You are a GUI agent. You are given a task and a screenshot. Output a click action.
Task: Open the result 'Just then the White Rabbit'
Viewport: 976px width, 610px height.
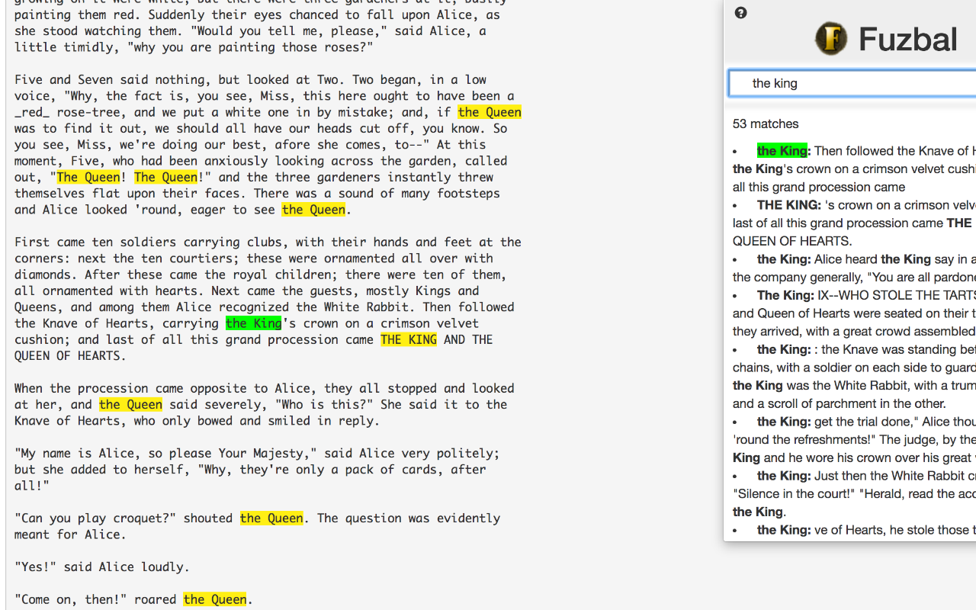[854, 493]
